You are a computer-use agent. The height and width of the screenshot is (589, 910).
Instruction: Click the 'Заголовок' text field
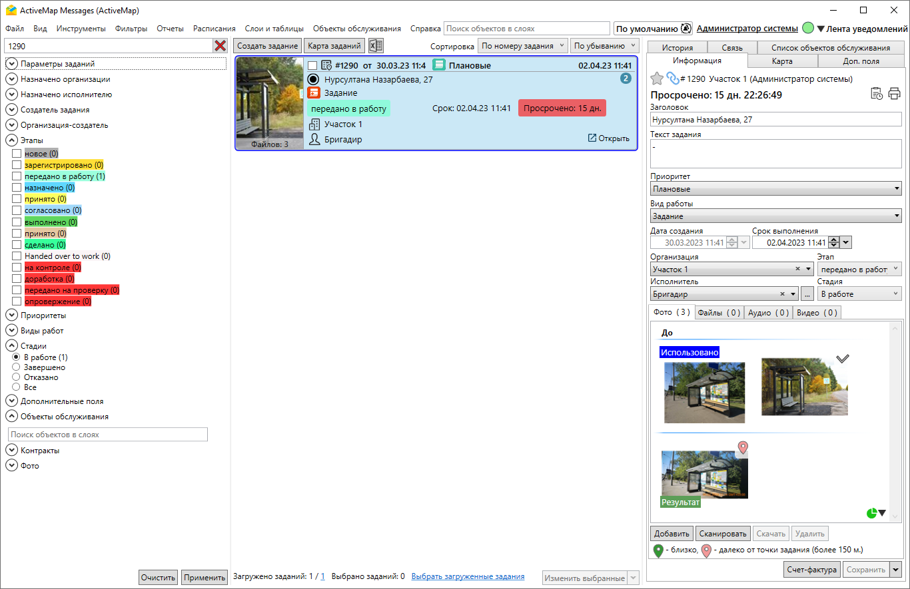pos(775,120)
